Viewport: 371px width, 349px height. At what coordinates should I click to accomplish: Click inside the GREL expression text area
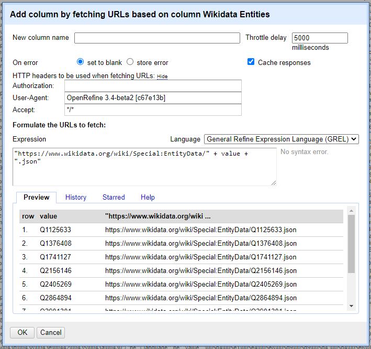pos(144,167)
